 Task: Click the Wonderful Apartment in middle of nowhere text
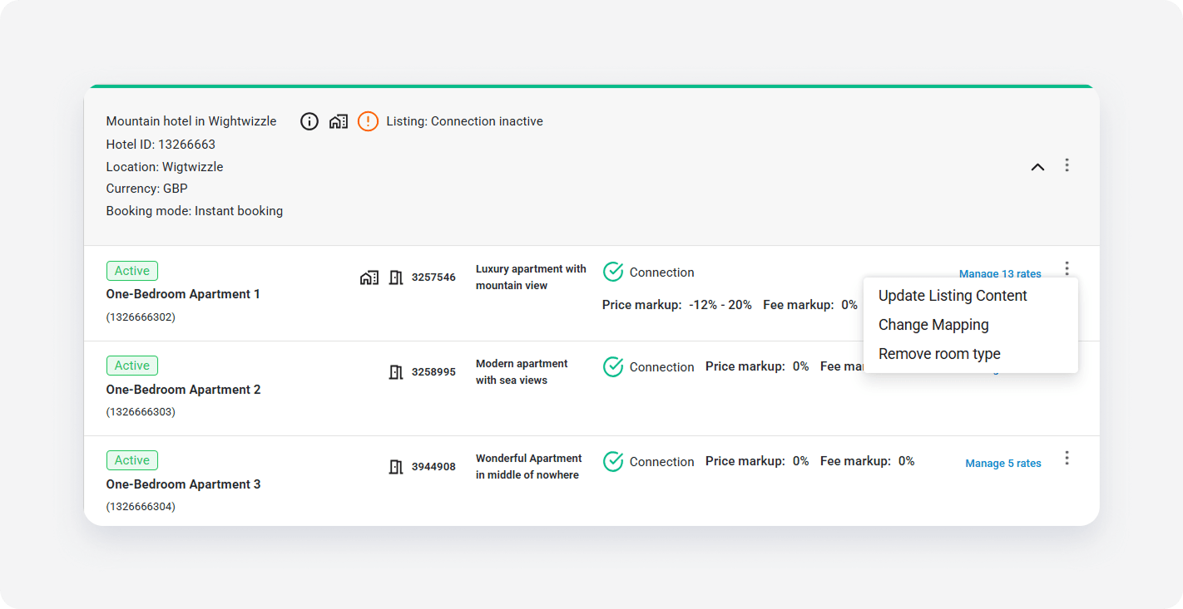point(529,467)
